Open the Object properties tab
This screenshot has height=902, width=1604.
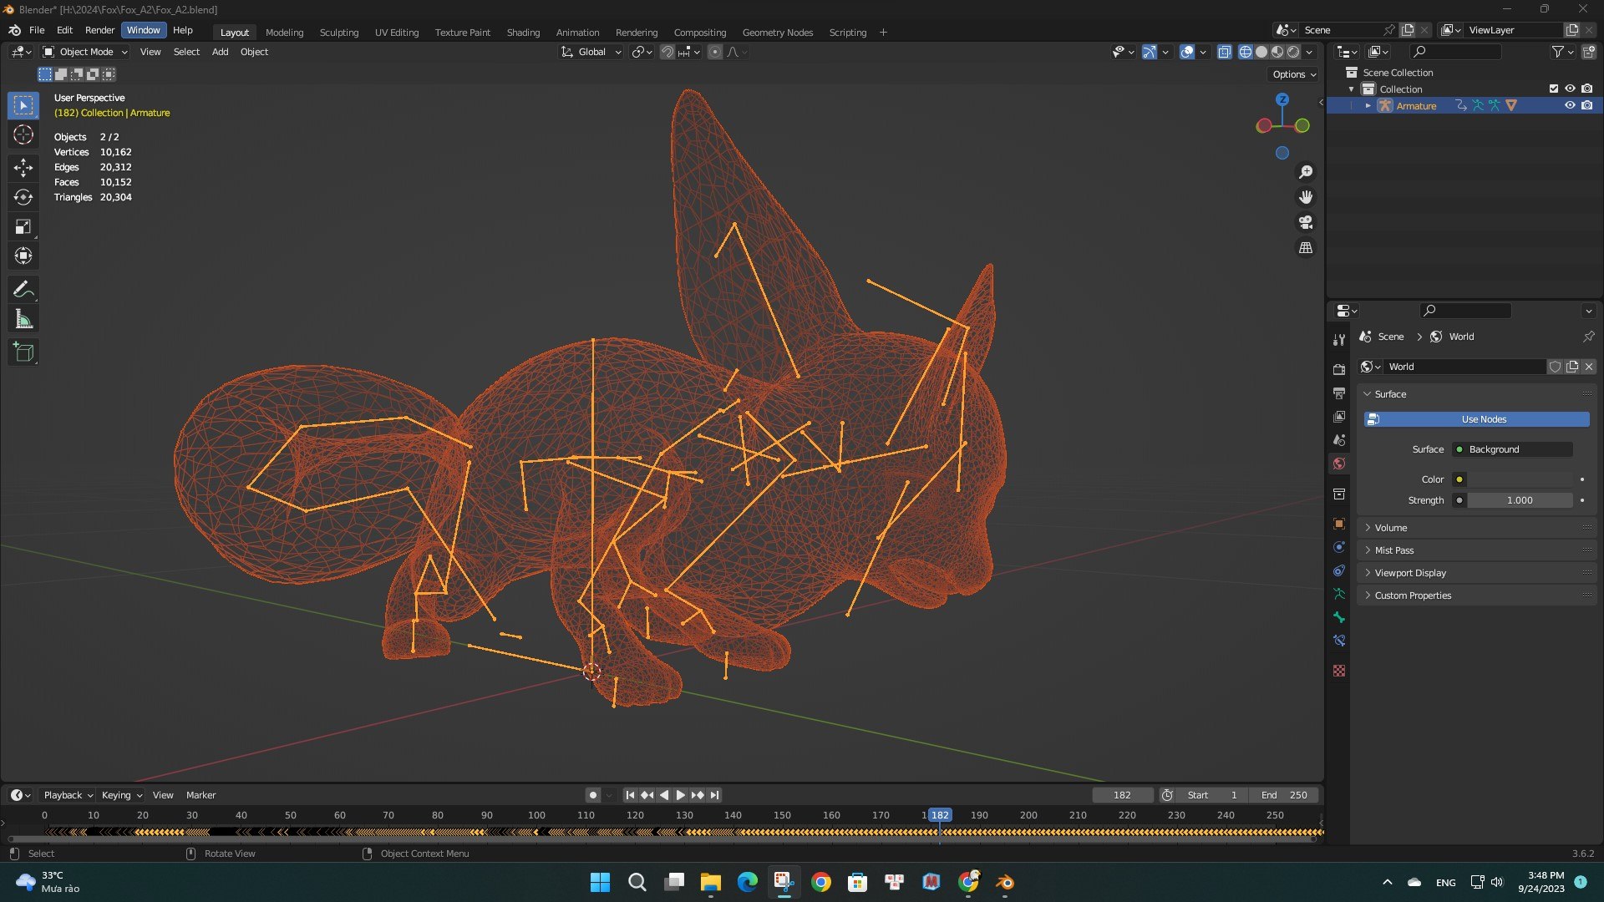tap(1339, 524)
